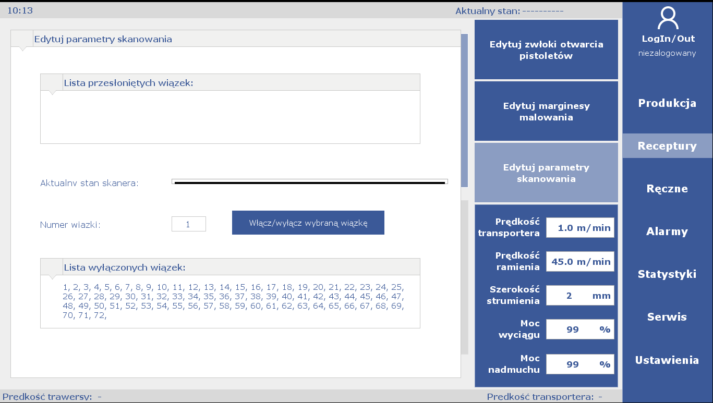Click the Moc wyciągu label
This screenshot has width=713, height=403.
[518, 329]
